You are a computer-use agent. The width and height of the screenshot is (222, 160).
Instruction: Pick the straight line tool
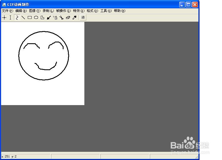[23, 17]
